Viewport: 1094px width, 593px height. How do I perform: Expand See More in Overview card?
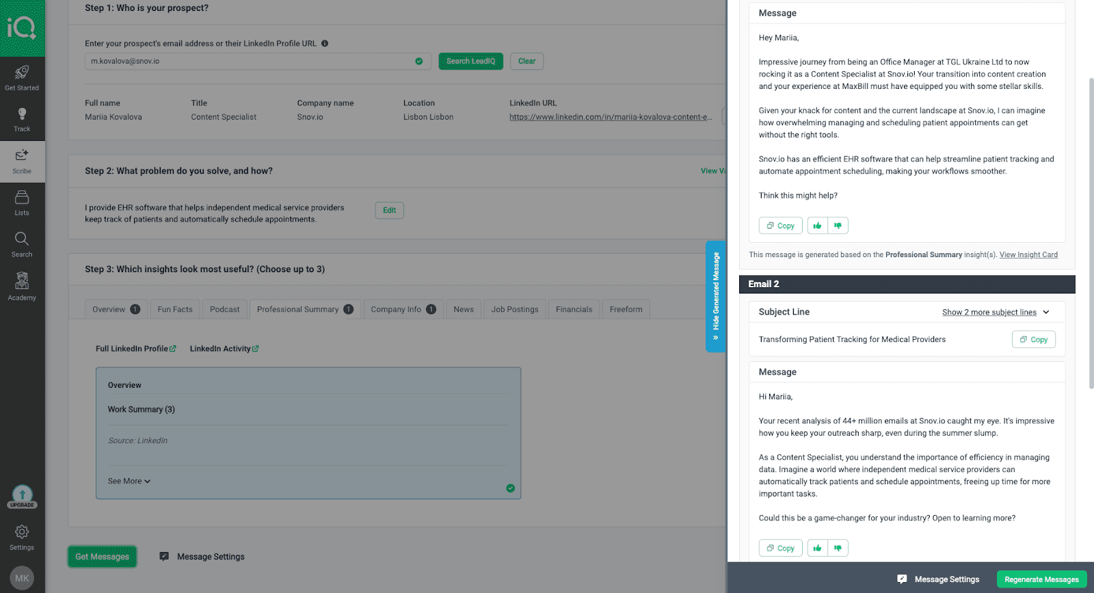pyautogui.click(x=129, y=482)
